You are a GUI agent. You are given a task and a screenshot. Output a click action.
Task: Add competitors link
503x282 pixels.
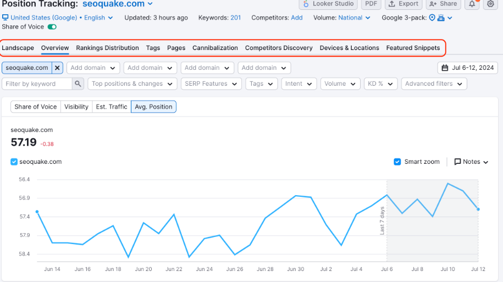click(x=297, y=18)
